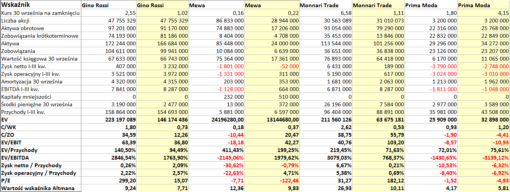Select the white 'Mewa' column header

tap(217, 5)
